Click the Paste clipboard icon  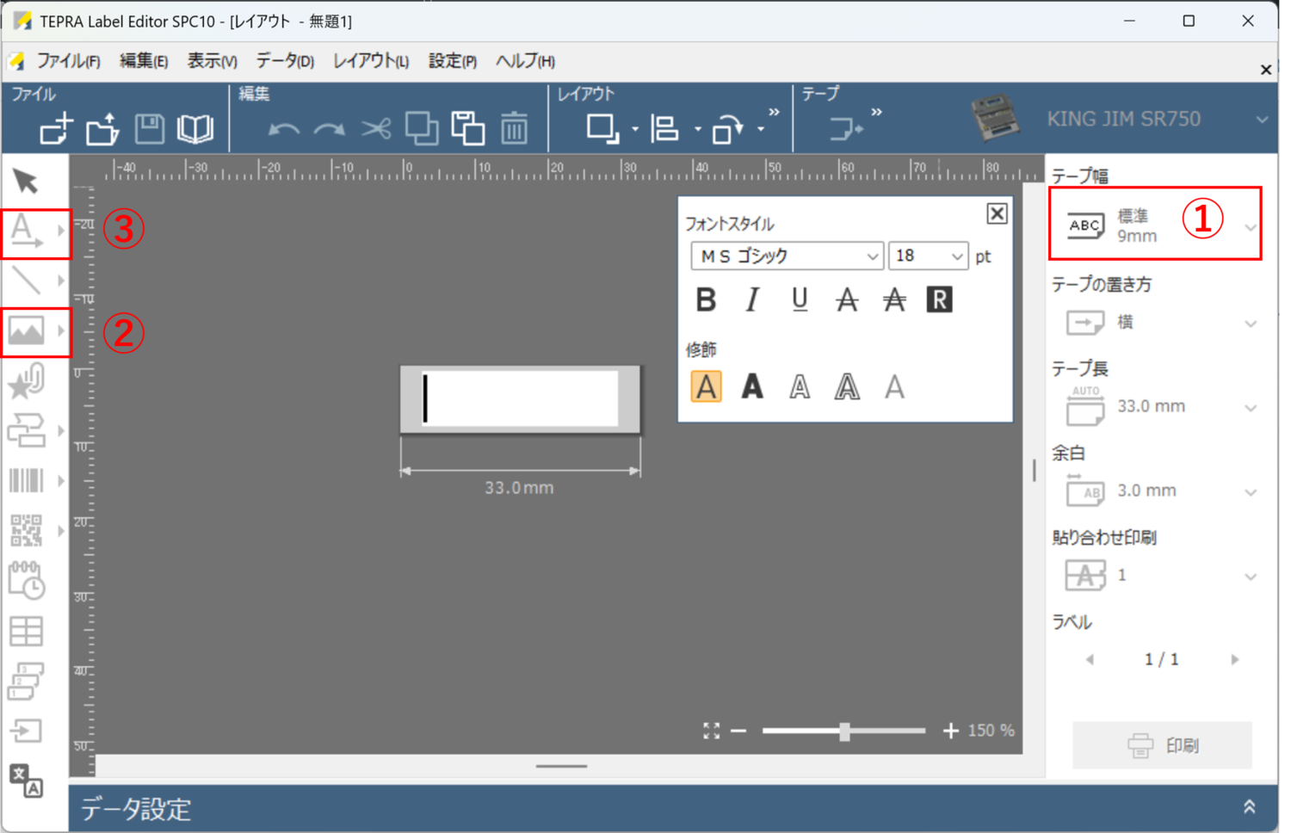pos(468,128)
